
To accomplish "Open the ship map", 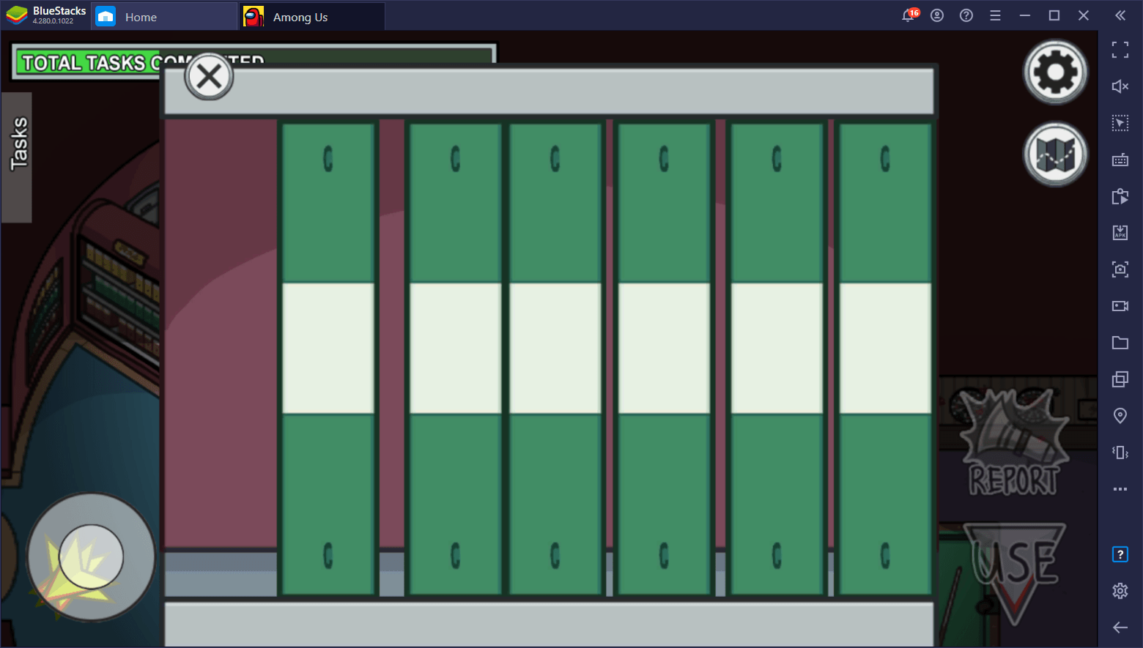I will (x=1055, y=154).
